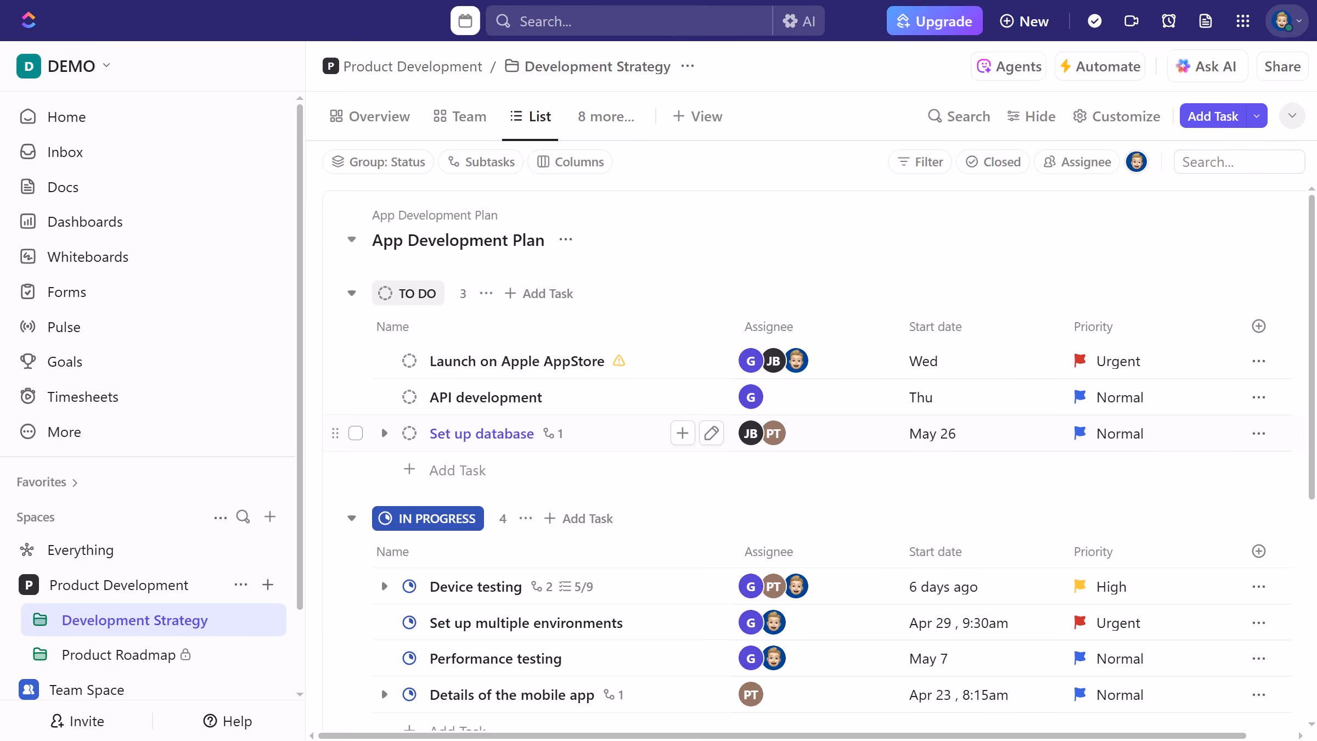Image resolution: width=1317 pixels, height=741 pixels.
Task: Add a new View
Action: click(x=697, y=116)
